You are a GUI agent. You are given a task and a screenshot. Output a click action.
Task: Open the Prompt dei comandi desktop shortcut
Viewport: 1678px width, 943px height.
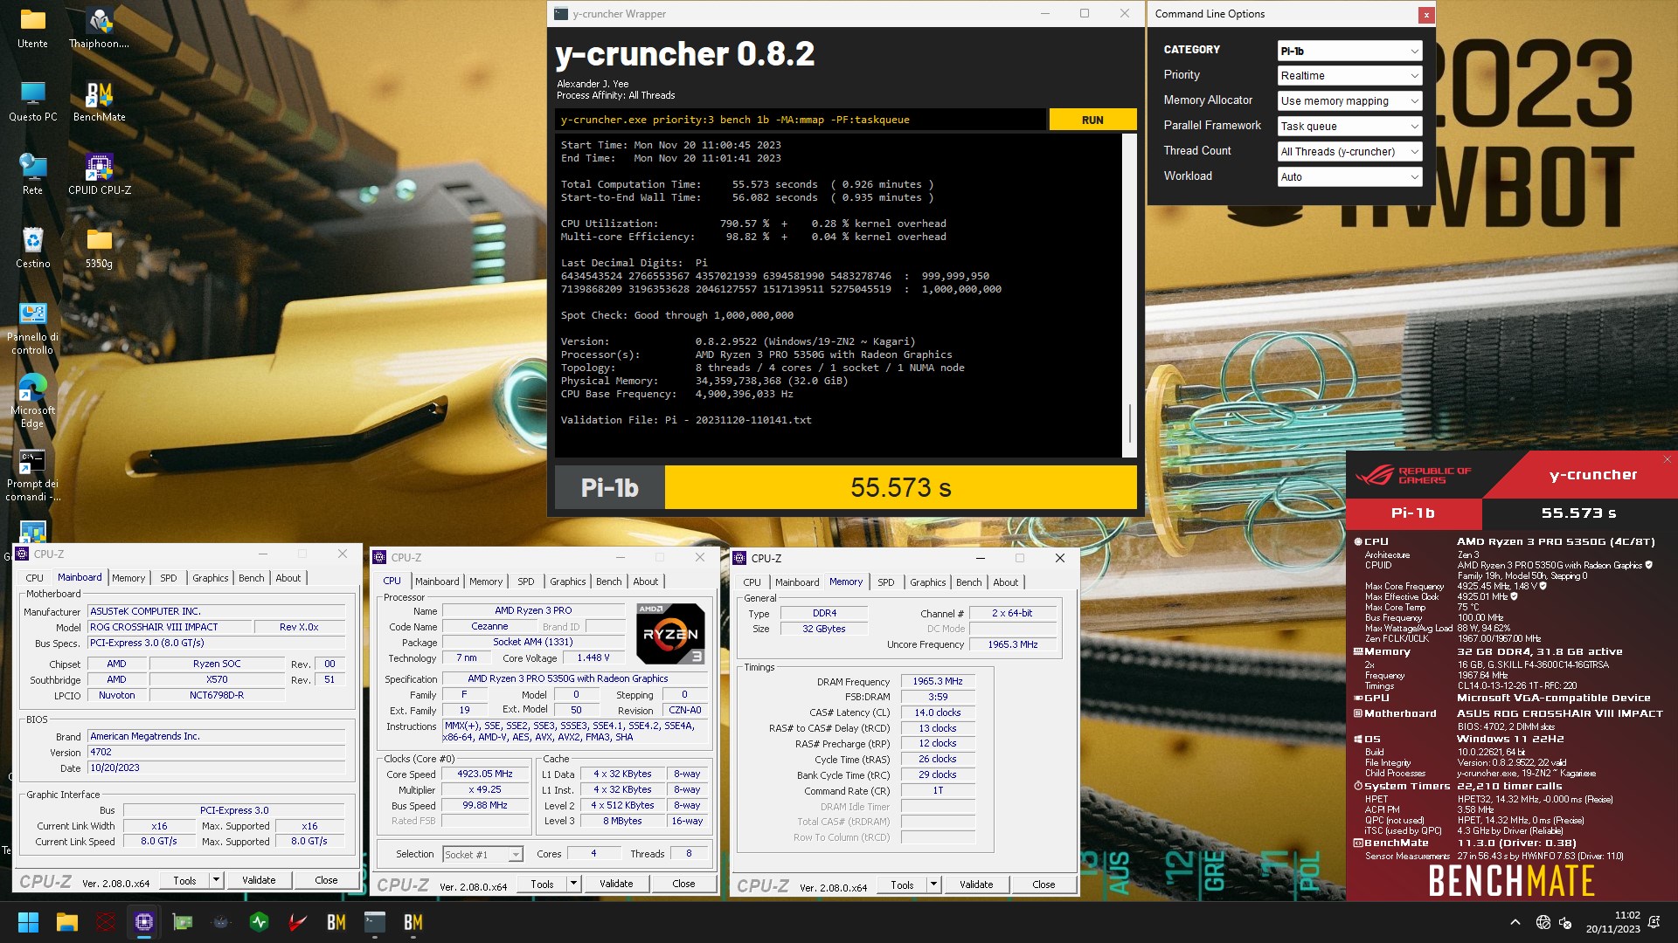tap(32, 475)
